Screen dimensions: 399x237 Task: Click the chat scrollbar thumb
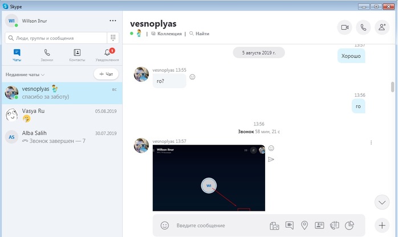[x=393, y=87]
